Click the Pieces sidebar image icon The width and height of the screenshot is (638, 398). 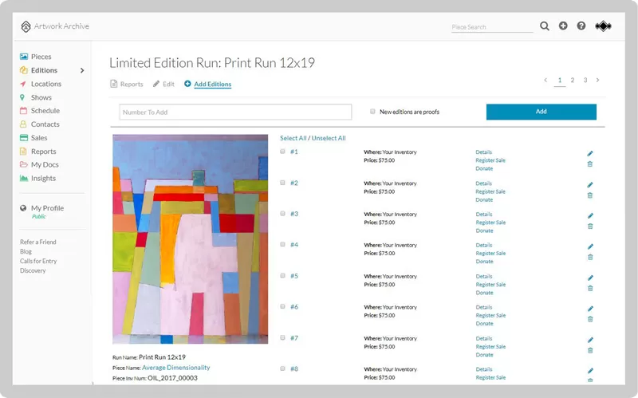[x=24, y=57]
